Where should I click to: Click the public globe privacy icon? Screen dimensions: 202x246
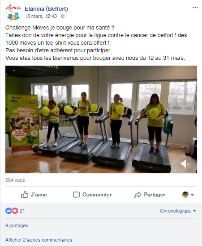tap(63, 16)
